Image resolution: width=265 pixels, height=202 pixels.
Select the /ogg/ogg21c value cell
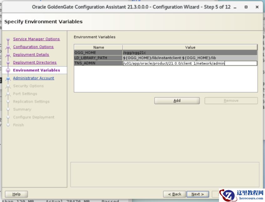(190, 53)
